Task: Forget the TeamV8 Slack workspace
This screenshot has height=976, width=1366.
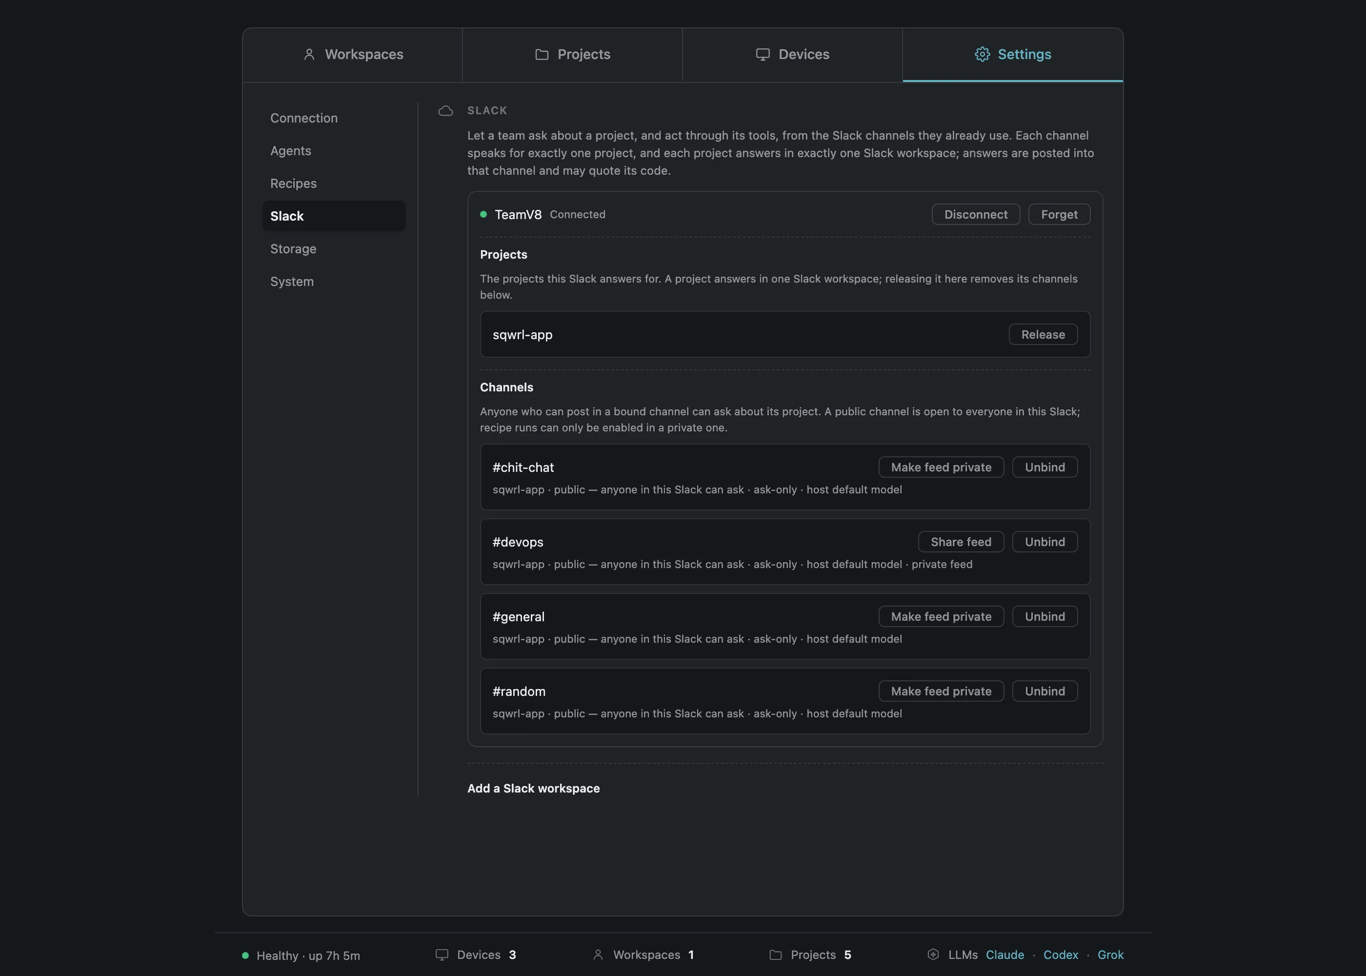Action: [x=1059, y=215]
